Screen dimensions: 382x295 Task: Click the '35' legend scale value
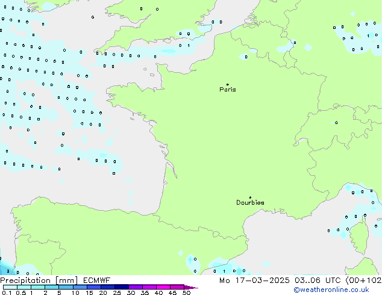click(145, 293)
